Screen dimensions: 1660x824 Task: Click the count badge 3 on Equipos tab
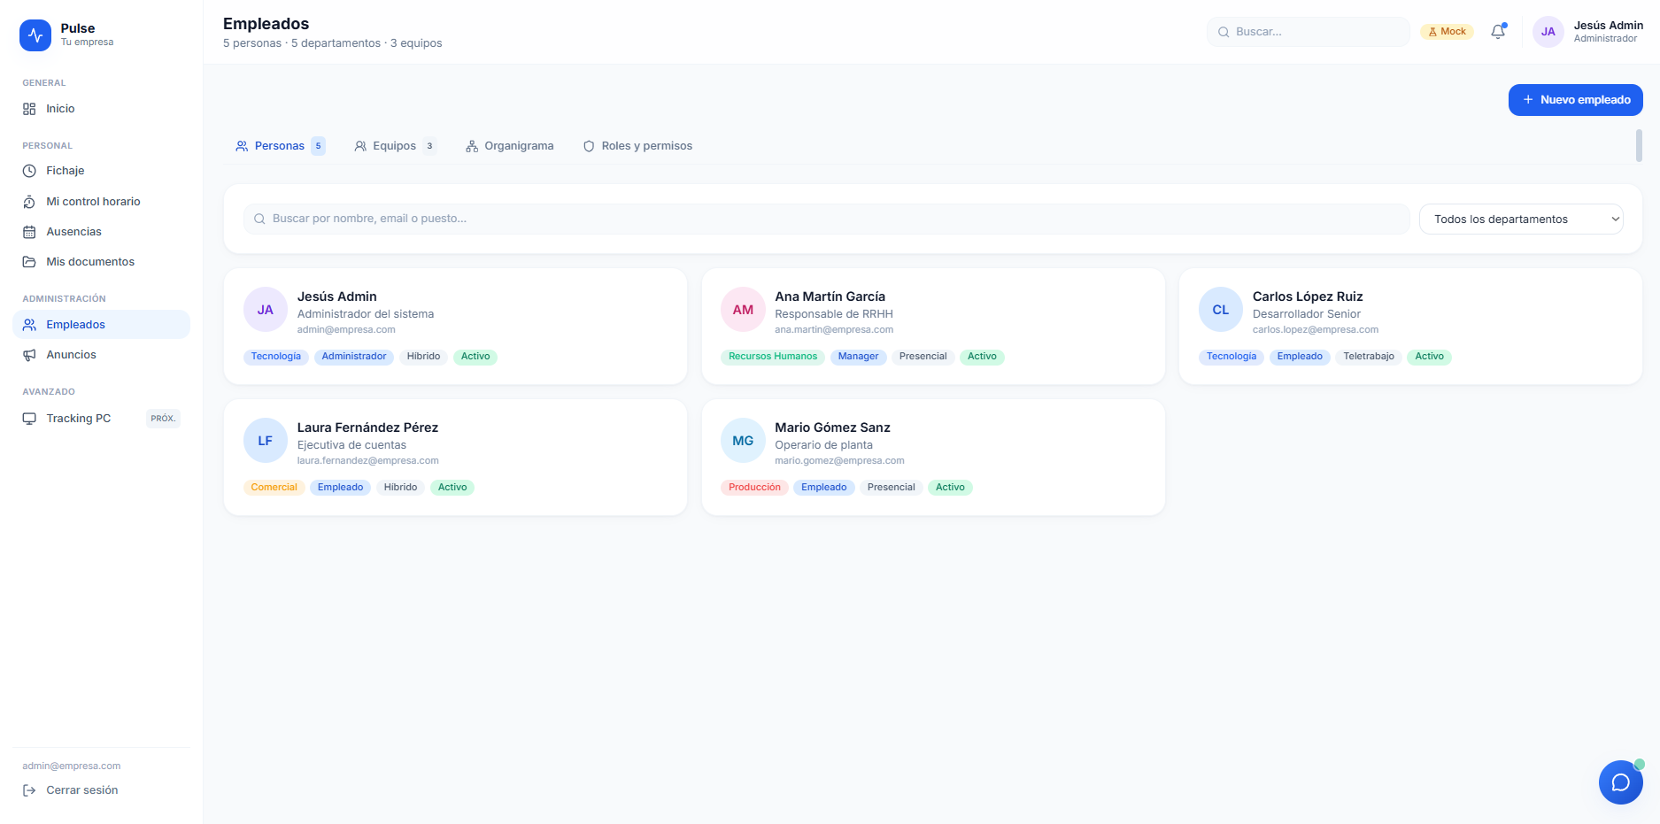click(429, 146)
